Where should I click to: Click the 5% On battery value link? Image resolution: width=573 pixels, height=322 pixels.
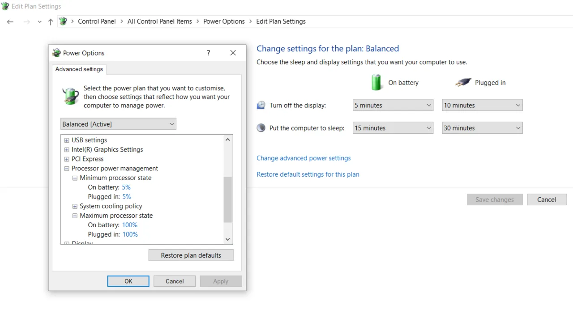click(x=126, y=187)
